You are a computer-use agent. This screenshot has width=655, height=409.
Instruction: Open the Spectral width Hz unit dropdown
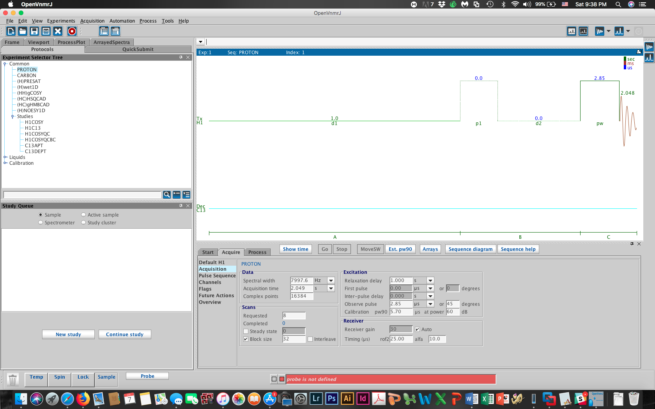tap(331, 280)
